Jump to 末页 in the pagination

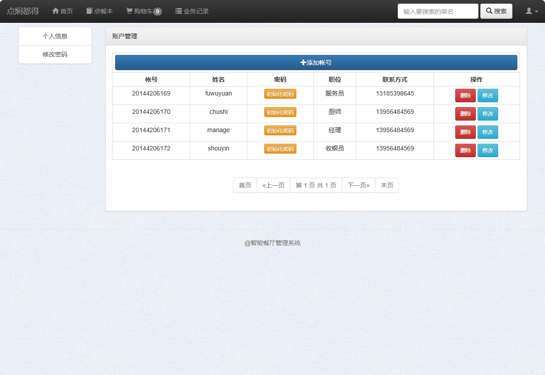[387, 185]
